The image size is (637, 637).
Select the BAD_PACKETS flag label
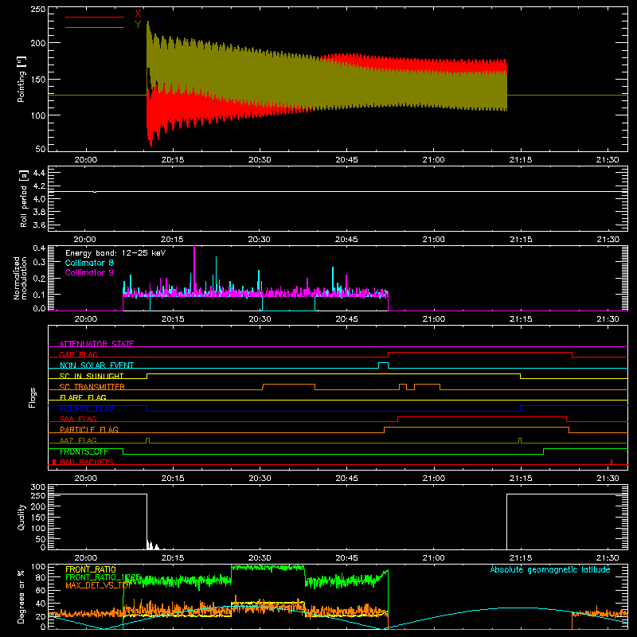(x=87, y=462)
